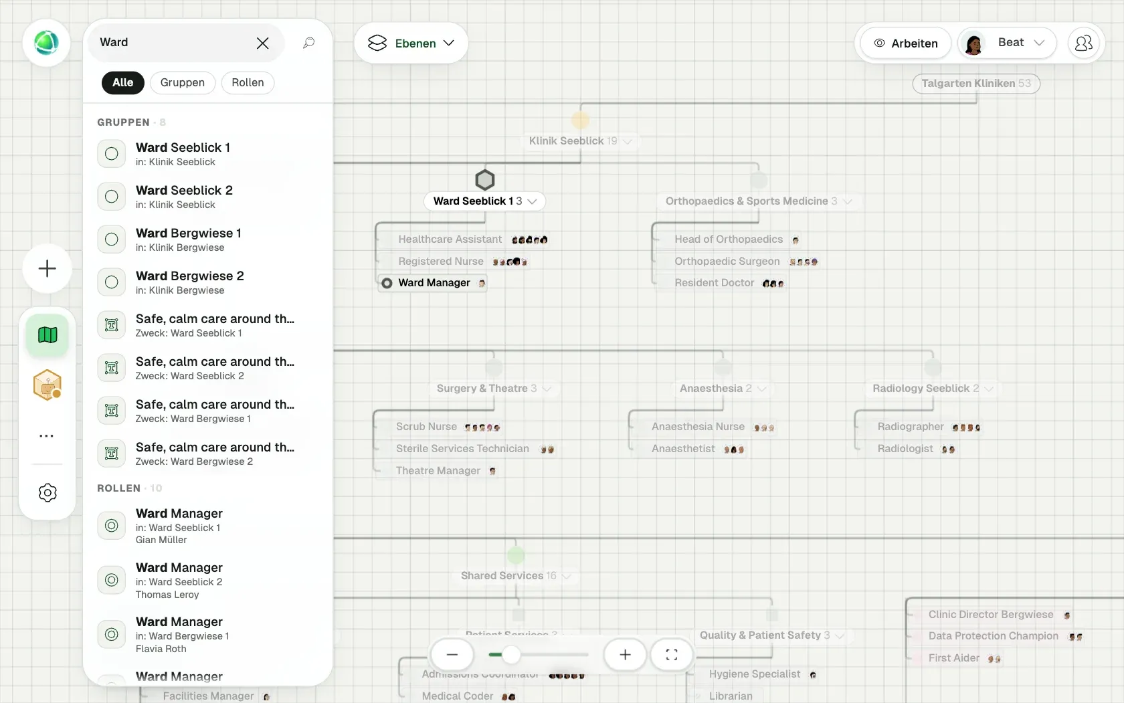Select the Gruppen filter tab
This screenshot has width=1124, height=703.
pyautogui.click(x=182, y=82)
